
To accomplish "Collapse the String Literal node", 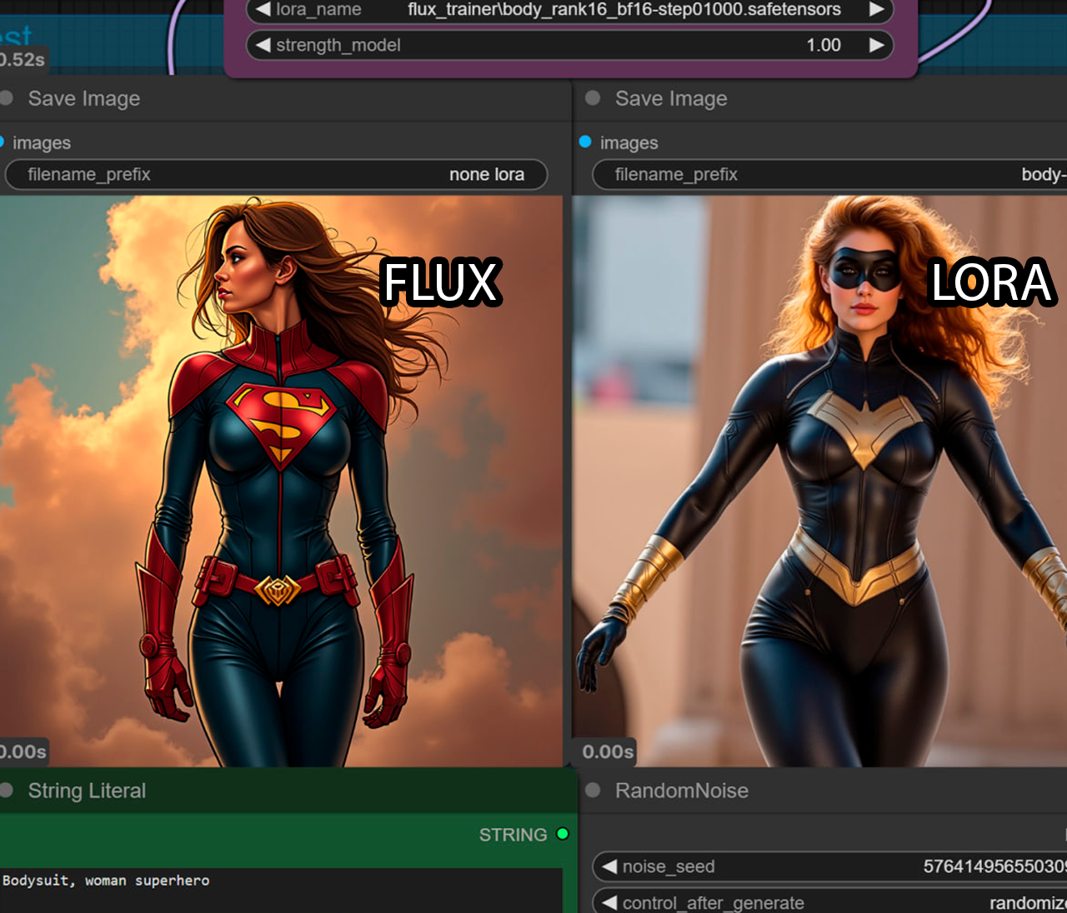I will (7, 791).
